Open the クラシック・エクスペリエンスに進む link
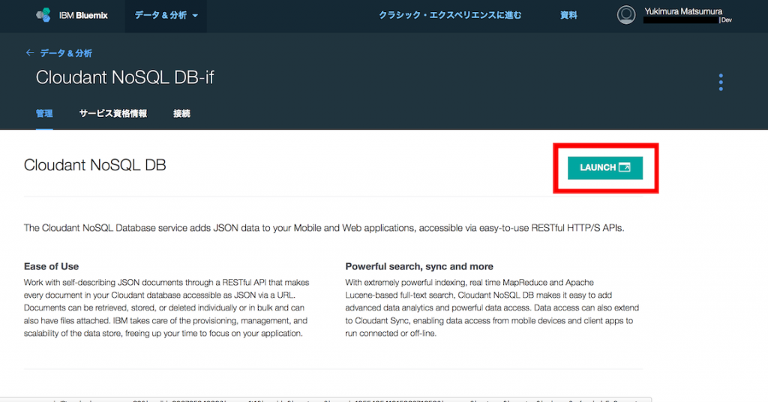 pos(450,15)
